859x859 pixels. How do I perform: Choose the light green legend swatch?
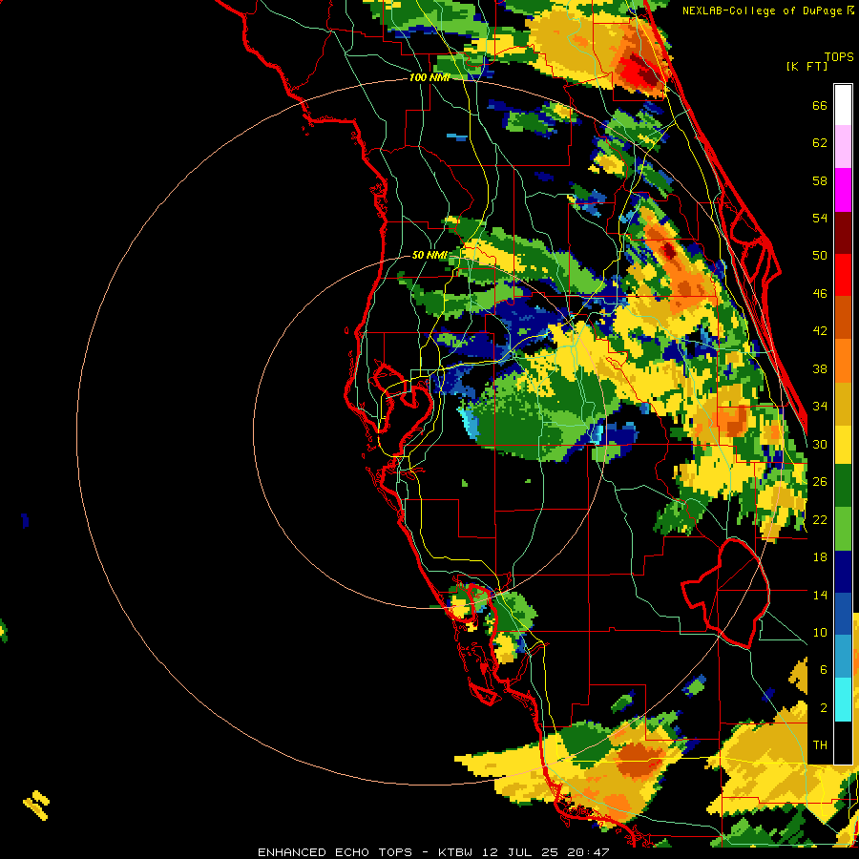843,529
